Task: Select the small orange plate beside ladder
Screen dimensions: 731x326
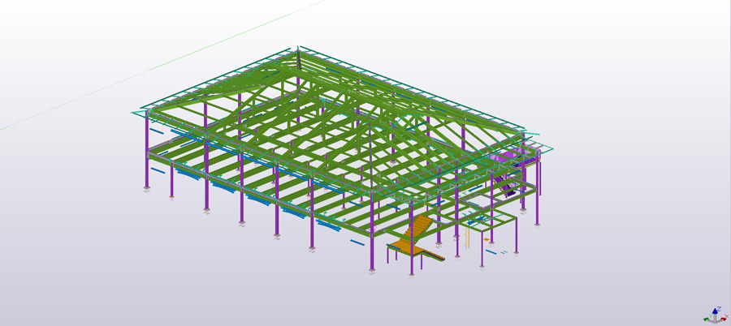Action: [x=487, y=239]
